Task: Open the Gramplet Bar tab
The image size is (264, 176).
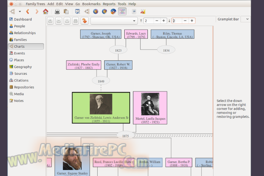Action: point(228,19)
